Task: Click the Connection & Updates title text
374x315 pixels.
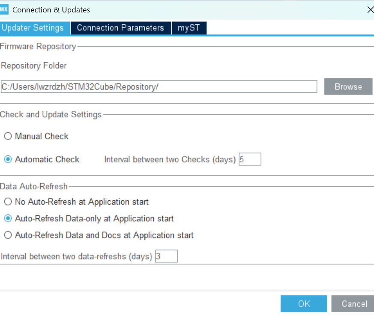Action: [51, 10]
